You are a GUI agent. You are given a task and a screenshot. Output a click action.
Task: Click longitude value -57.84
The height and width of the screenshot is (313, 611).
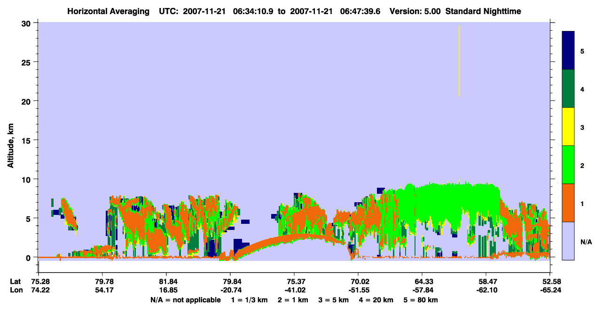click(x=422, y=290)
